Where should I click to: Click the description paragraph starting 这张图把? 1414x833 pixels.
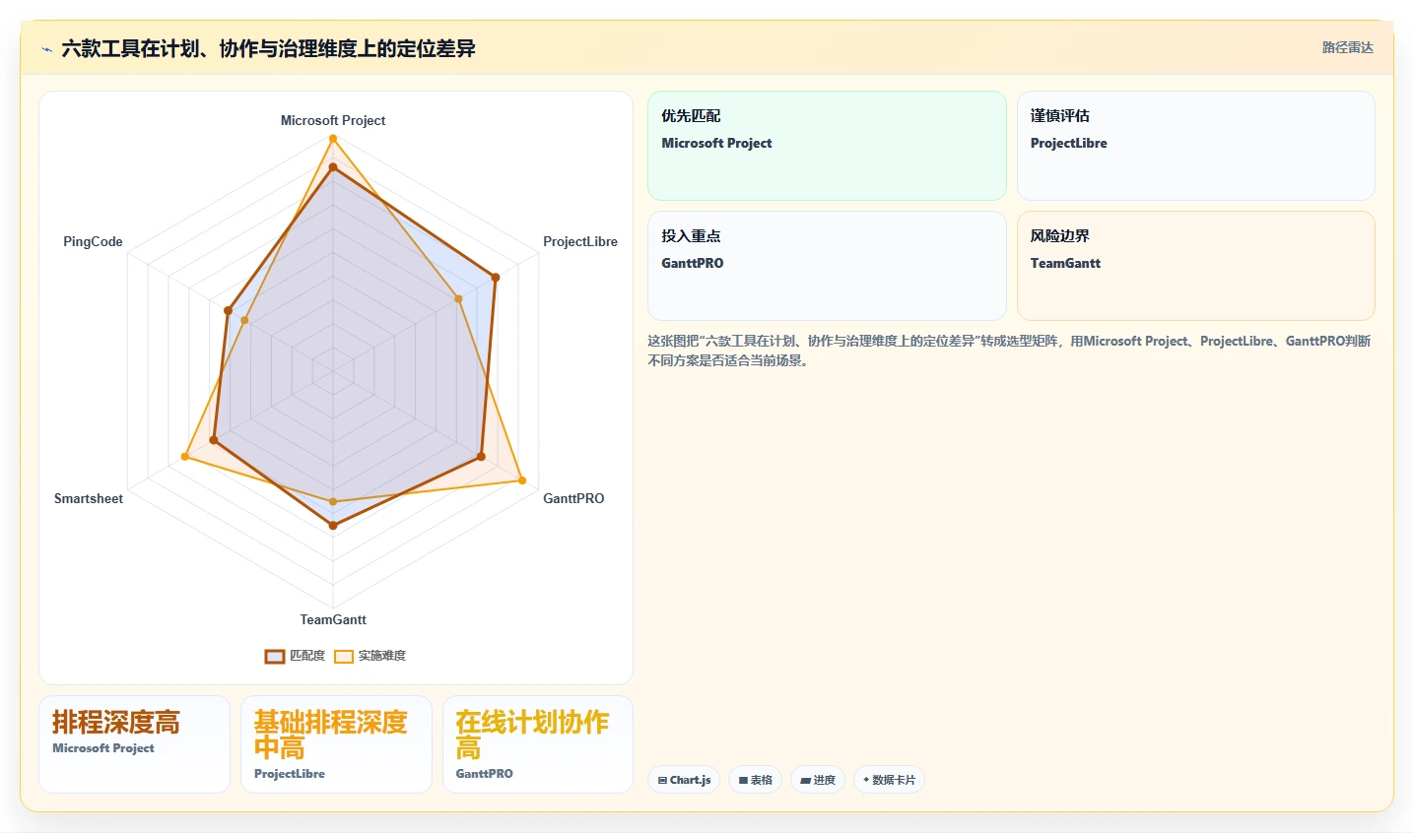pyautogui.click(x=1009, y=351)
